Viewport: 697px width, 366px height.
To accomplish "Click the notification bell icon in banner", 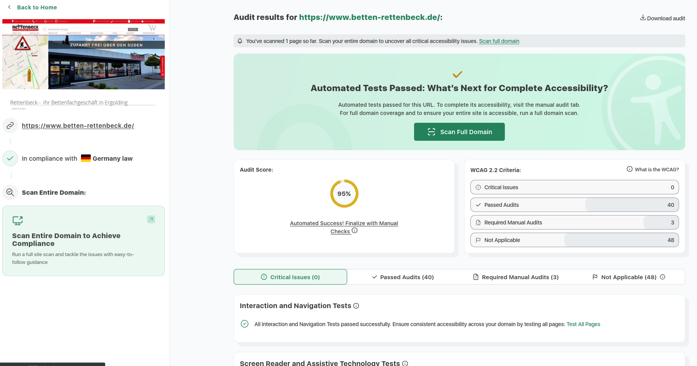I will 240,41.
